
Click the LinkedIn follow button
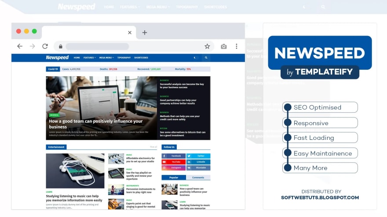198,162
